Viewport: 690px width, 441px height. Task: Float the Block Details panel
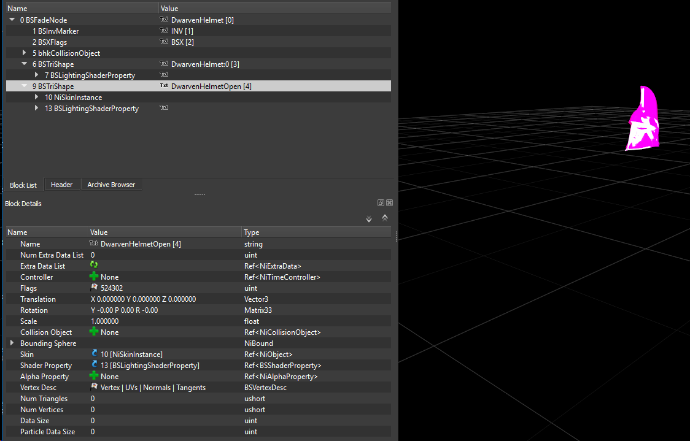(x=381, y=202)
